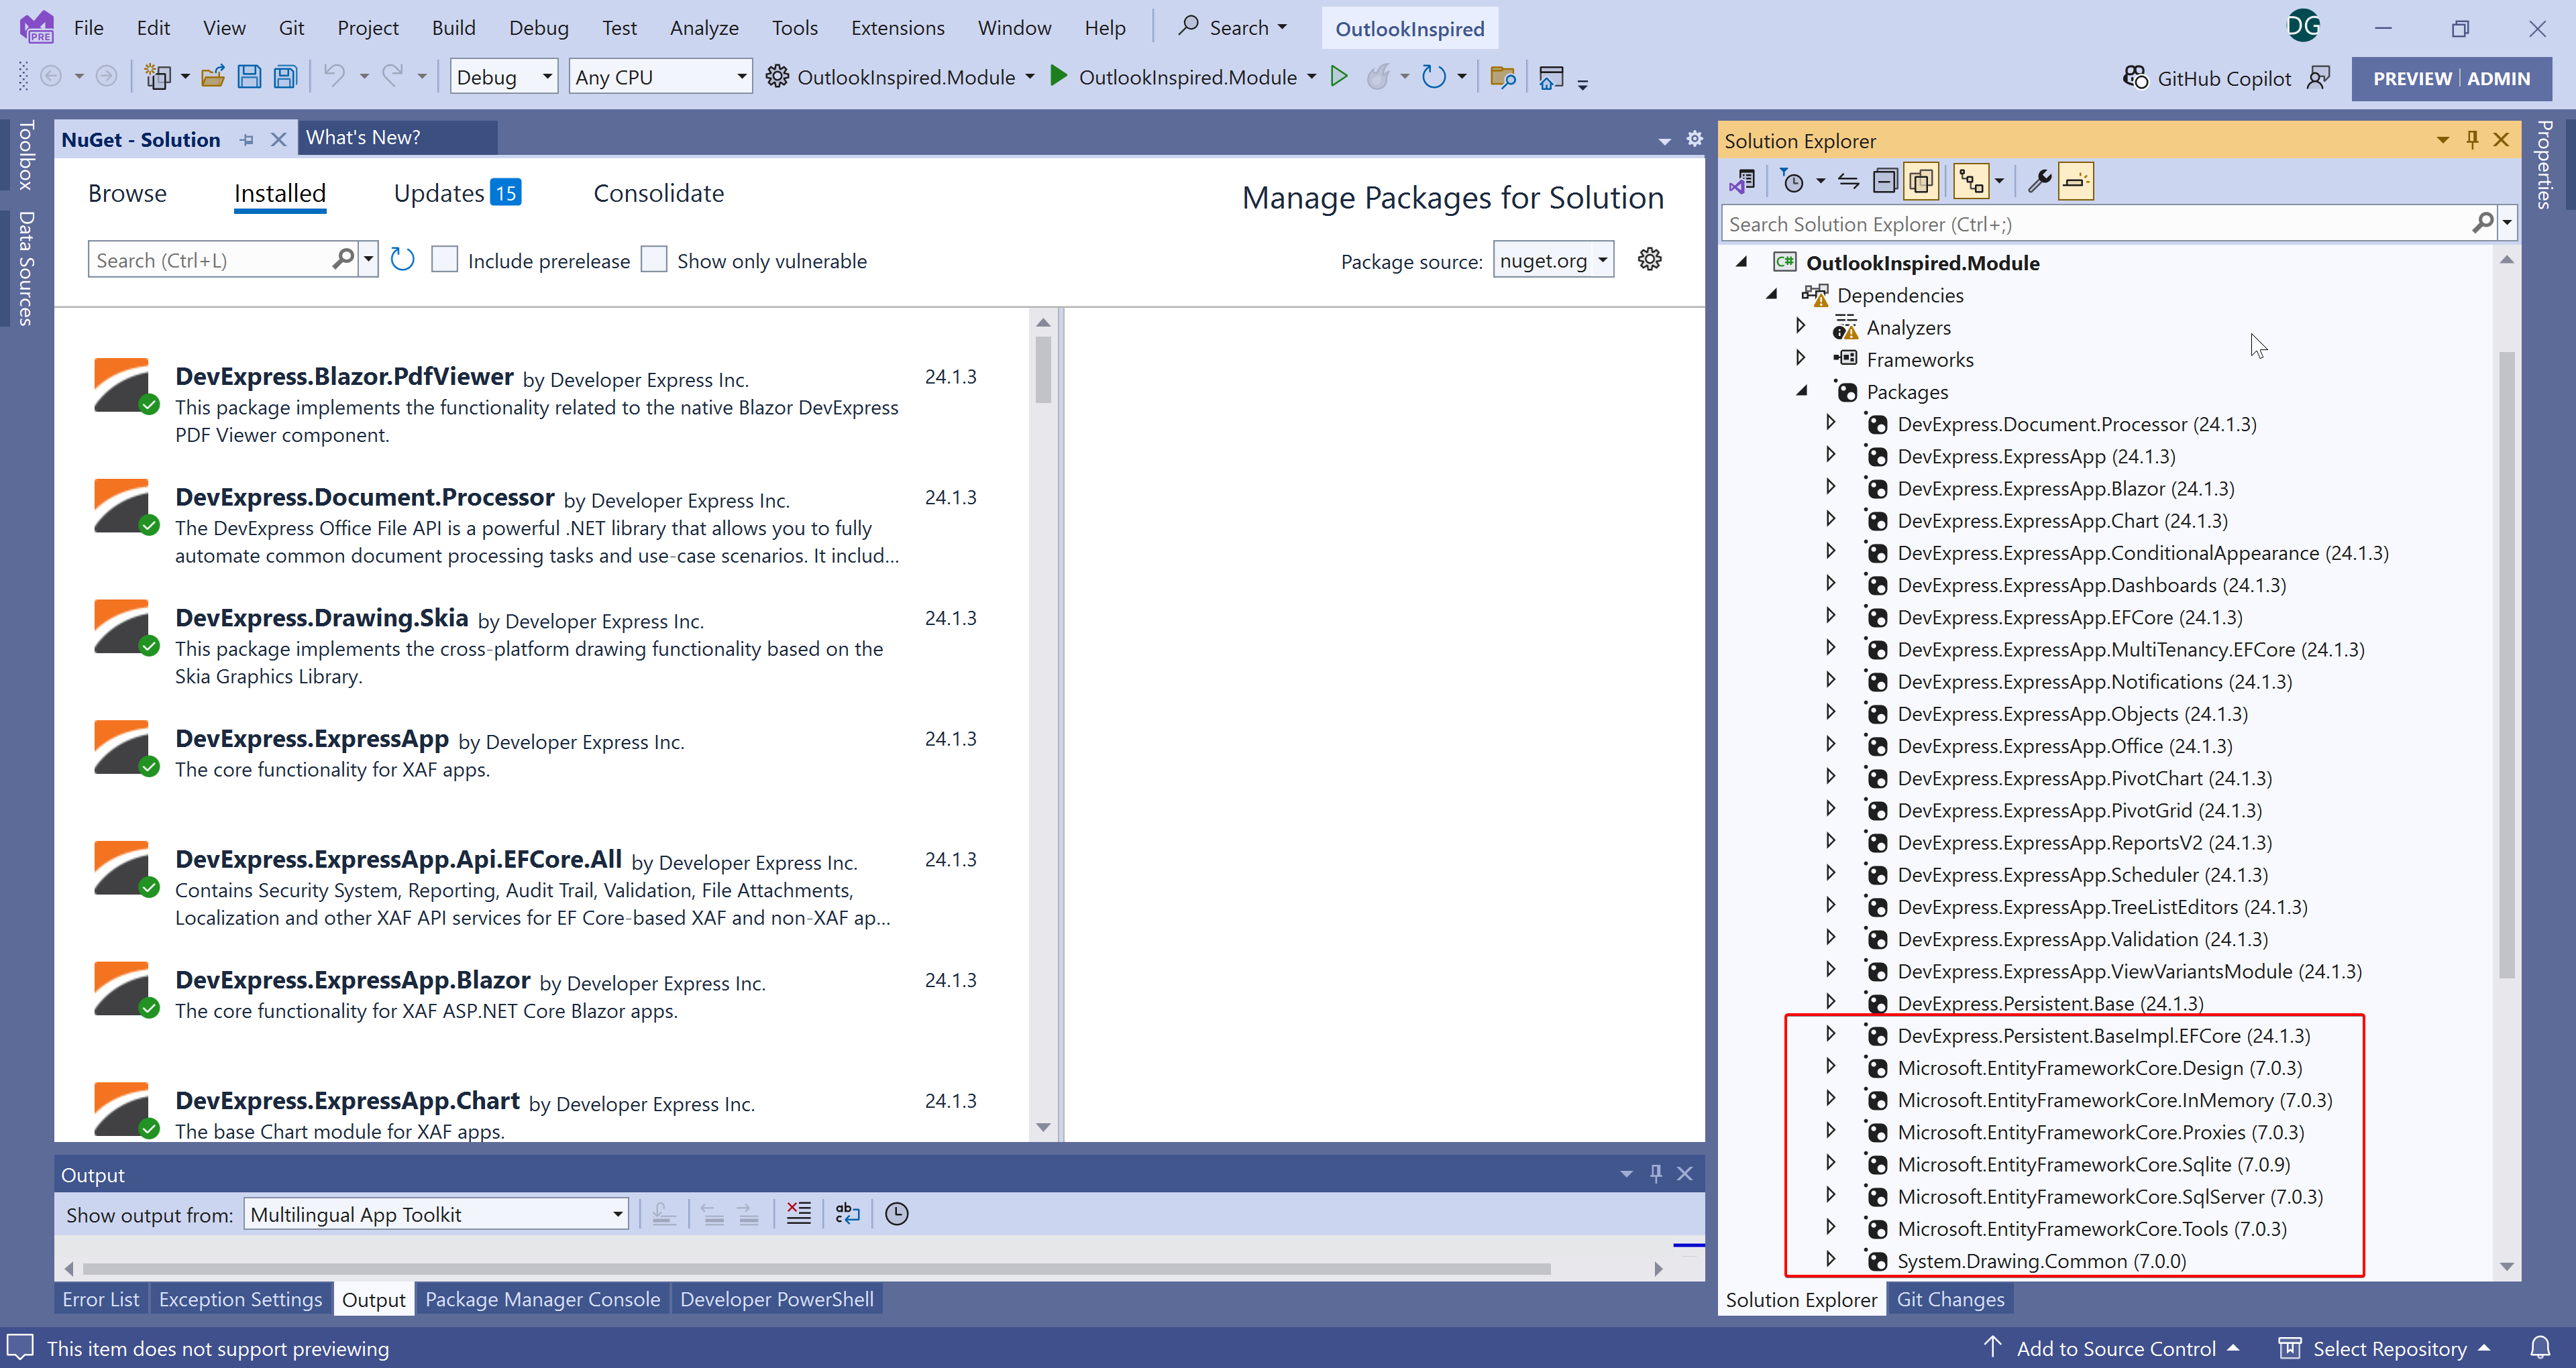Select Microsoft.EntityFrameworkCore.Sqlite (7.0.9) in tree
This screenshot has width=2576, height=1368.
(x=2094, y=1164)
